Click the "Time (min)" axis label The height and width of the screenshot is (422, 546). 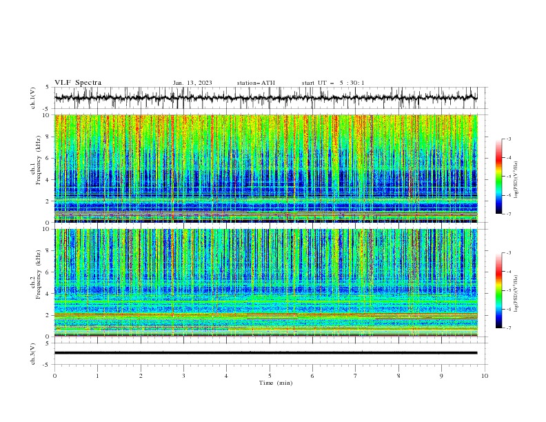click(276, 383)
